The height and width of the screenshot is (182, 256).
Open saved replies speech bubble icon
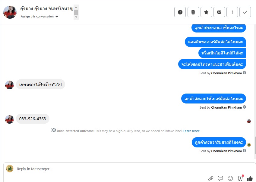click(x=220, y=178)
